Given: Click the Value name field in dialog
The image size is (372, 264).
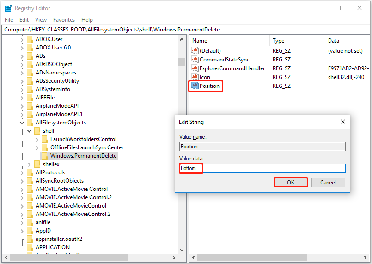Looking at the screenshot, I should click(x=262, y=147).
